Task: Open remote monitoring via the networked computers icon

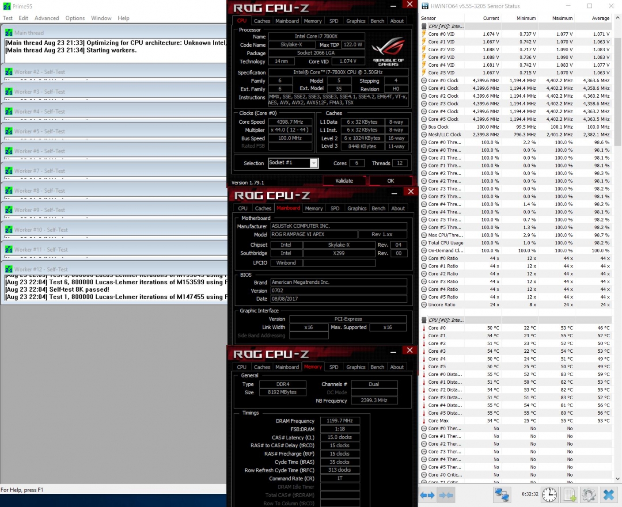Action: [x=501, y=495]
